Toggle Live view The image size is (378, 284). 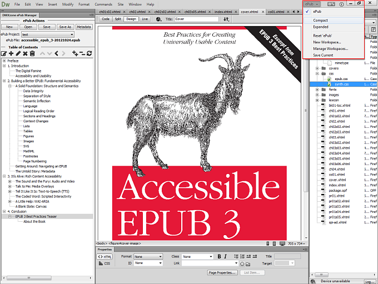coord(145,19)
